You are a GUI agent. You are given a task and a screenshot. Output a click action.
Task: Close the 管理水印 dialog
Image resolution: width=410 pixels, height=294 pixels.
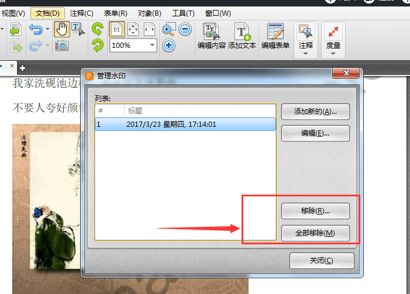346,73
